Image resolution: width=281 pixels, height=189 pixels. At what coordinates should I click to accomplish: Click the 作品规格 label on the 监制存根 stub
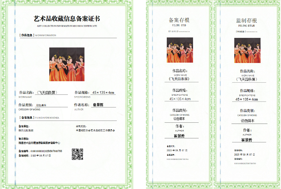coord(247,91)
